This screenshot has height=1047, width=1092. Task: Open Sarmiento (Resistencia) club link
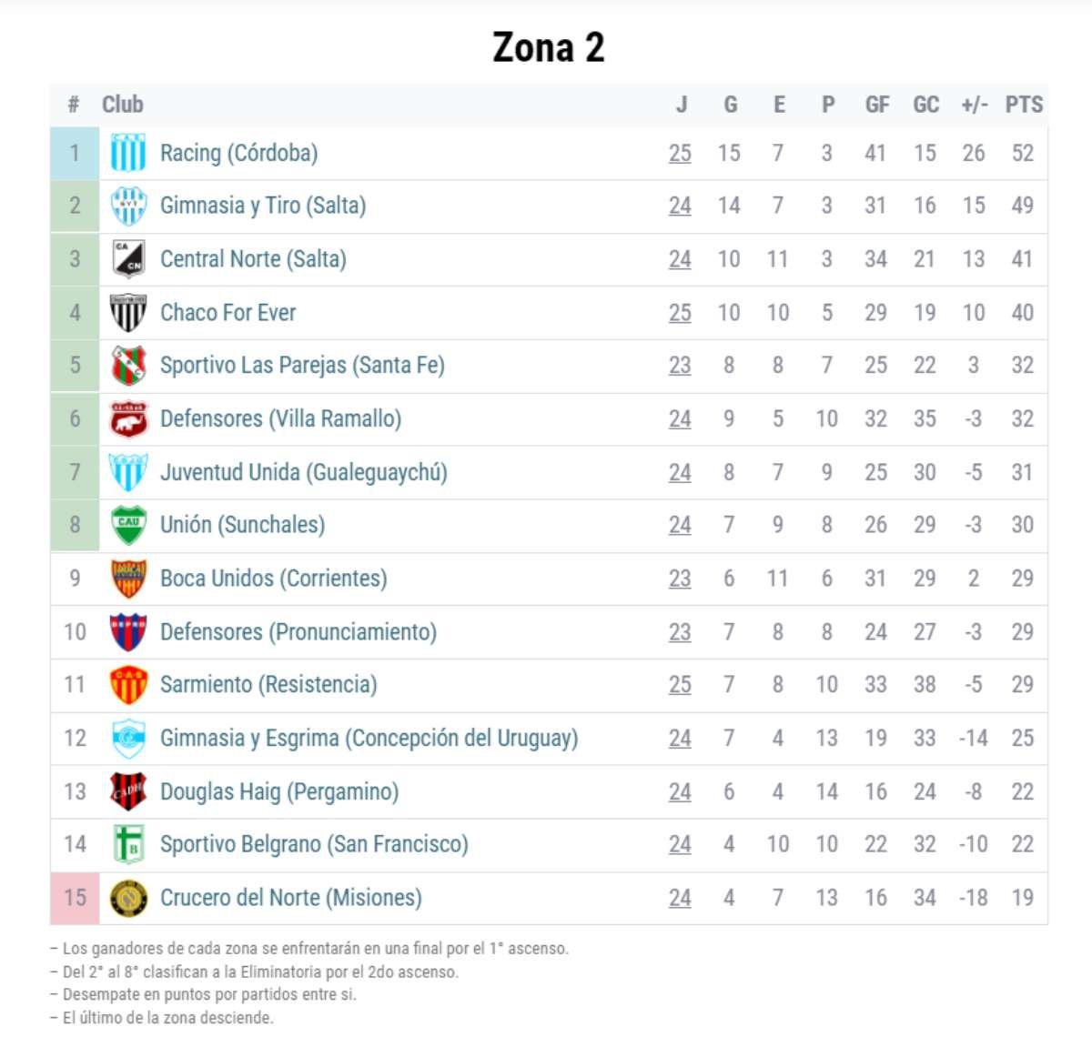pos(268,684)
